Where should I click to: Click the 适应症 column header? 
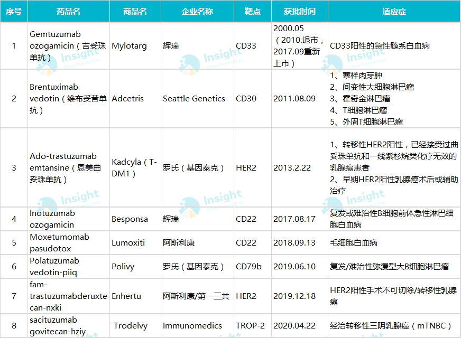[394, 11]
